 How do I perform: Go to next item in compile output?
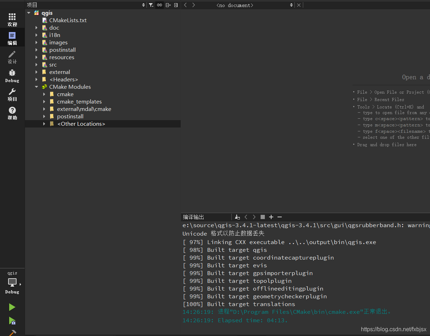254,217
